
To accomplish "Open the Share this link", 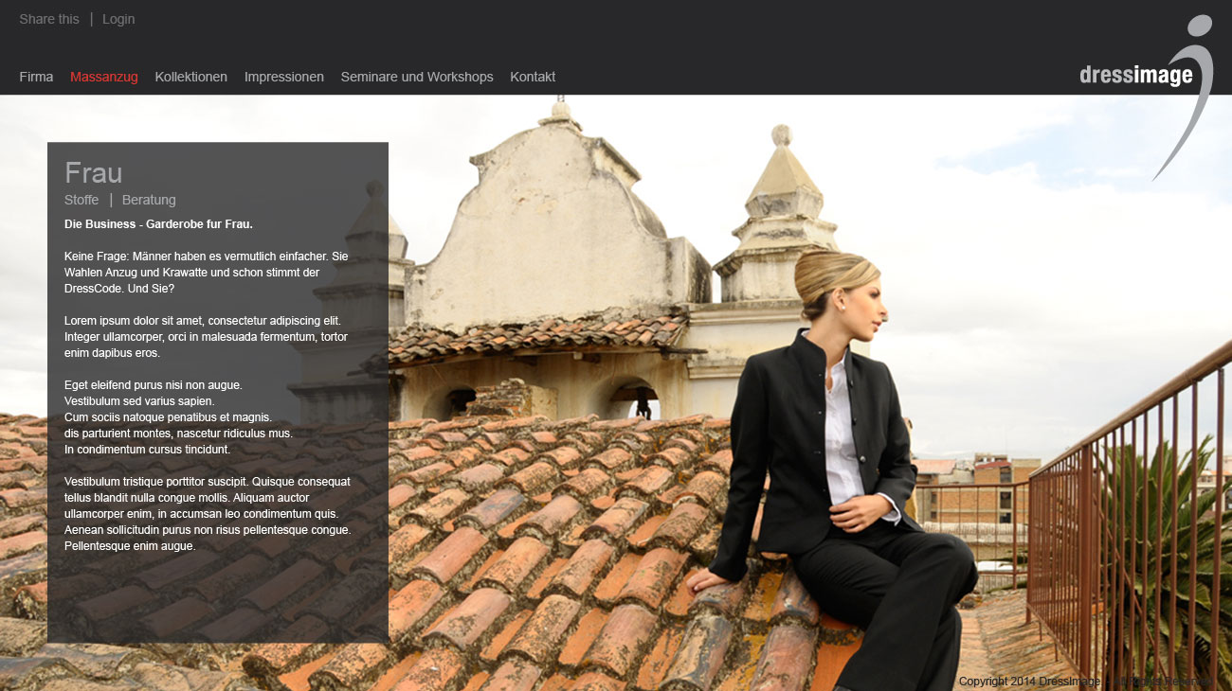I will pyautogui.click(x=49, y=19).
